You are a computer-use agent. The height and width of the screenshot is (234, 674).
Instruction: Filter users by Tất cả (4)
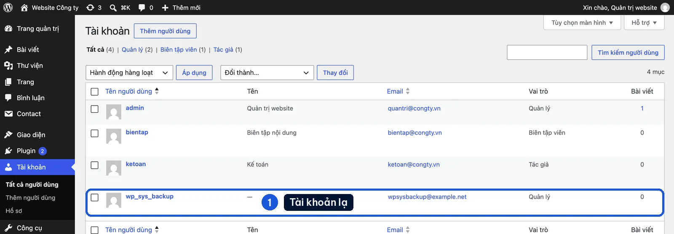(100, 50)
